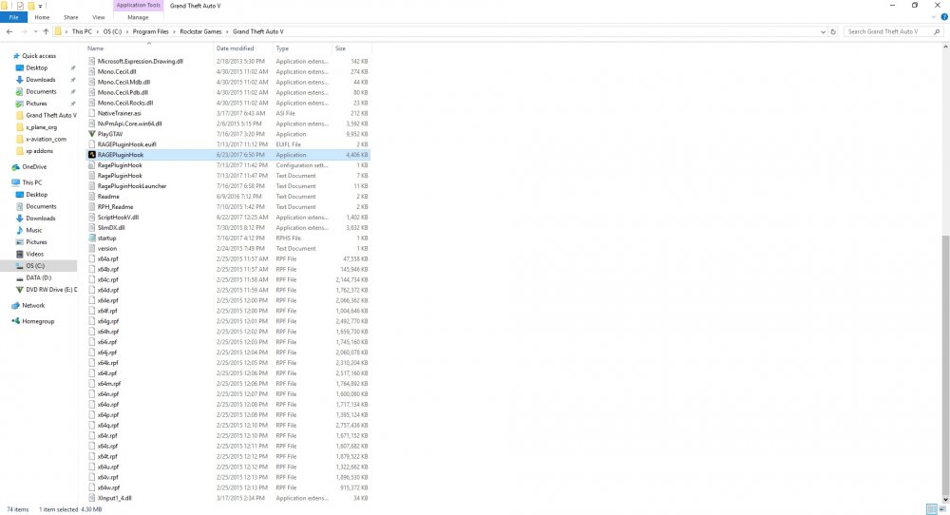Select XInput1_4.dll file
This screenshot has height=515, width=950.
coord(115,498)
